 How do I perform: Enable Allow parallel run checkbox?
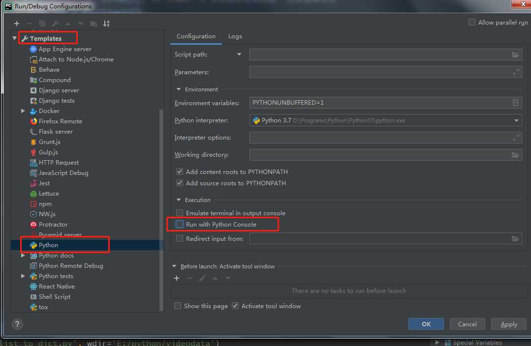point(472,22)
